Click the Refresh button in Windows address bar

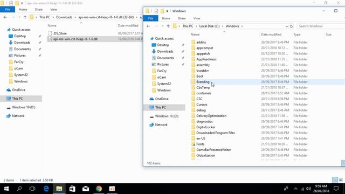coord(291,26)
